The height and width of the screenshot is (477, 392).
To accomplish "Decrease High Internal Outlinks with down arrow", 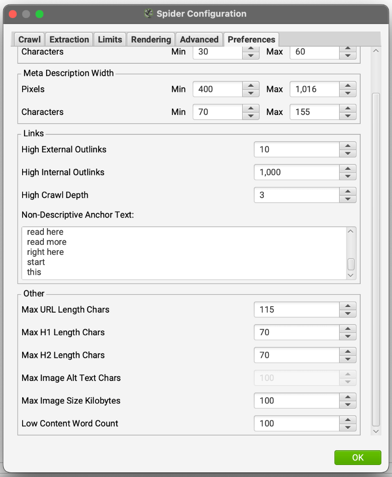I will click(348, 176).
